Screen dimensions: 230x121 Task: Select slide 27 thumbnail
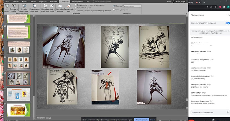19,48
